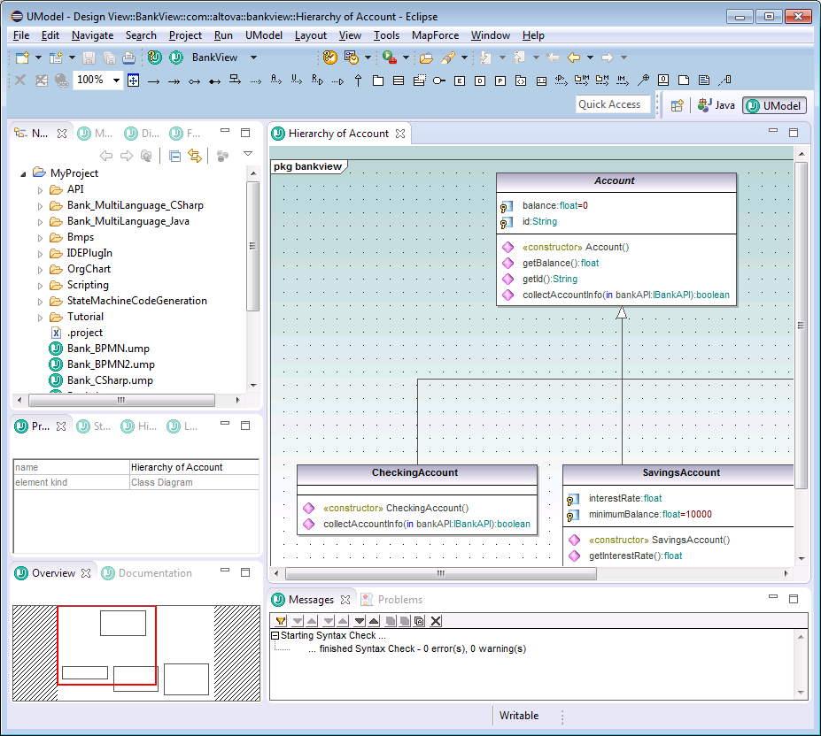The width and height of the screenshot is (821, 736).
Task: Open the 100% zoom level dropdown
Action: pyautogui.click(x=116, y=80)
